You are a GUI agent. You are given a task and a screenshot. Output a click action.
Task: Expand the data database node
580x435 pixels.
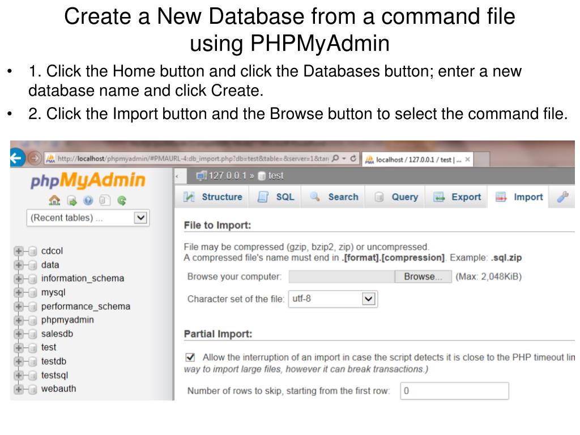[18, 265]
